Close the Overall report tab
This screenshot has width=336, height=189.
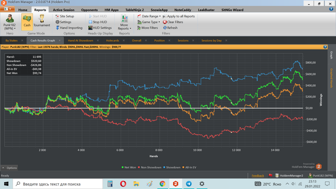click(x=146, y=40)
